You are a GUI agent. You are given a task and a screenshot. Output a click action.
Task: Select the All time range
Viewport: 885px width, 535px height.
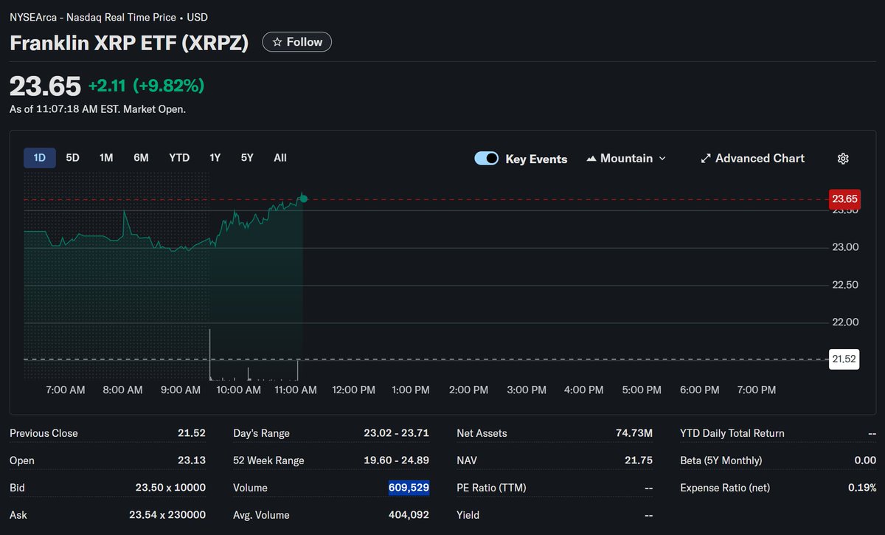(280, 158)
